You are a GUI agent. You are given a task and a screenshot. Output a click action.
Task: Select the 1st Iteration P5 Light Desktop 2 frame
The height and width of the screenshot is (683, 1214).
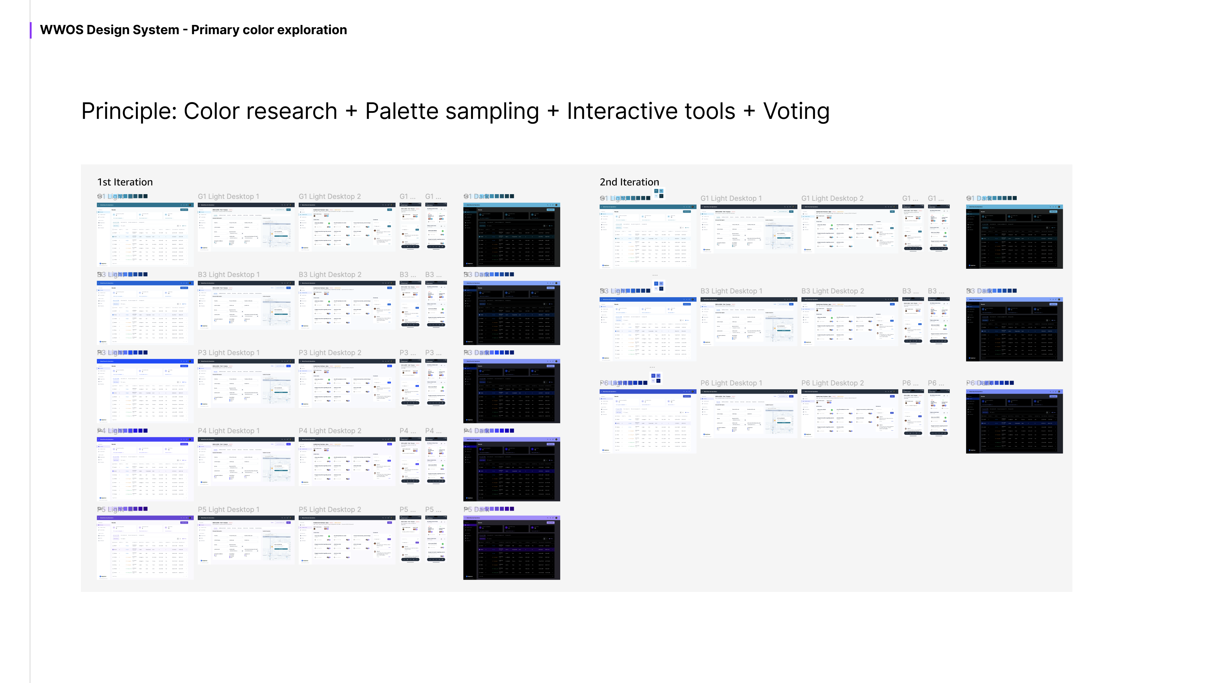tap(347, 540)
